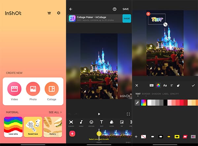The image size is (198, 146).
Task: Open the Aa font selection
Action: point(165,85)
